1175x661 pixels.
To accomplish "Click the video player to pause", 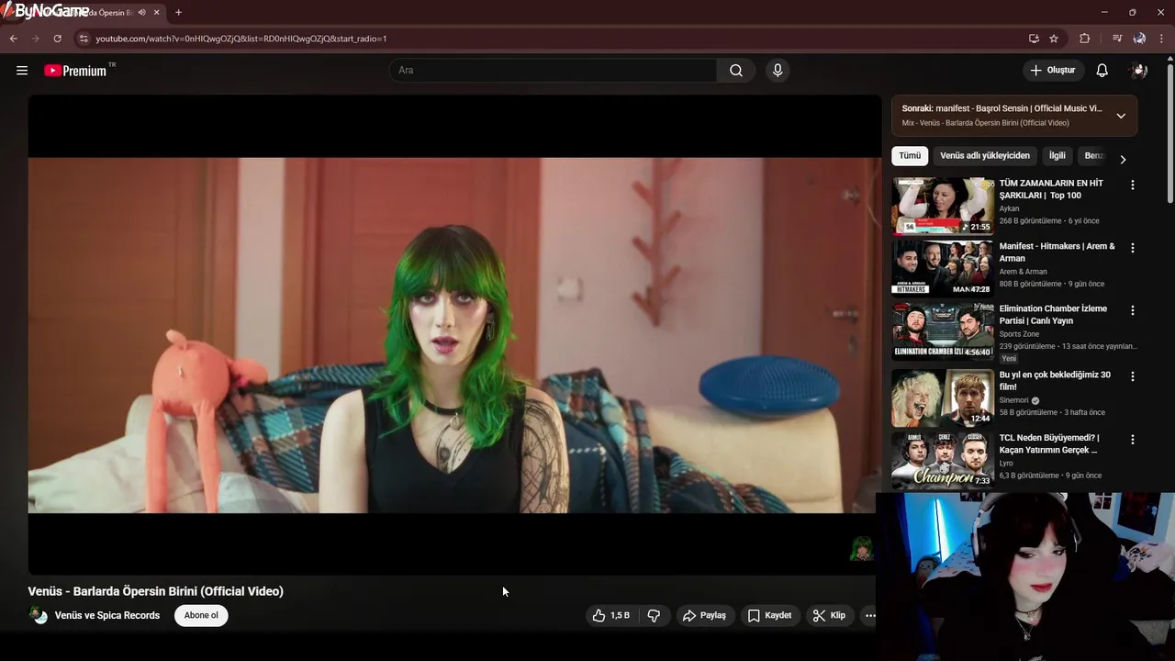I will pyautogui.click(x=454, y=335).
